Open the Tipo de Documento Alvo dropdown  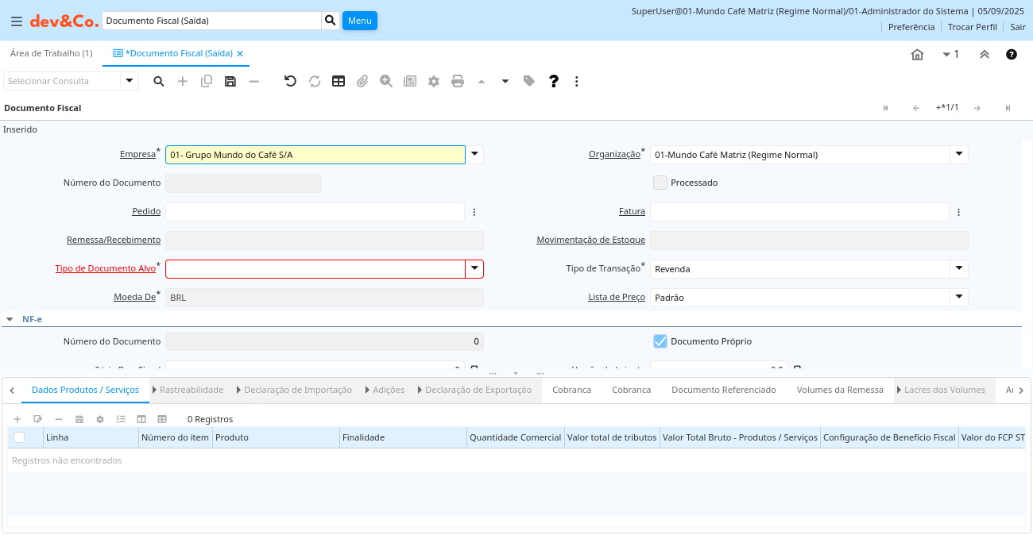pyautogui.click(x=474, y=269)
